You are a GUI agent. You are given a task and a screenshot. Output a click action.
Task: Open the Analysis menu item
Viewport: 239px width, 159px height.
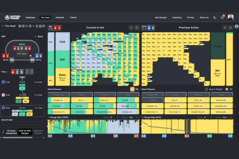(x=60, y=18)
